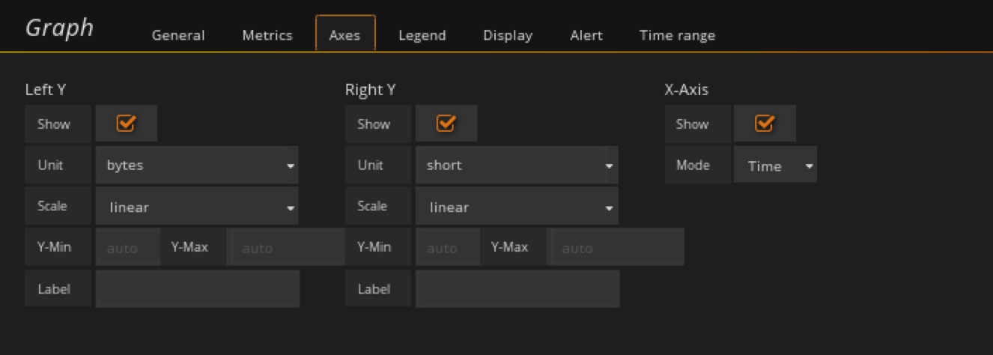
Task: Uncheck the X-Axis Show checkbox
Action: click(x=764, y=124)
